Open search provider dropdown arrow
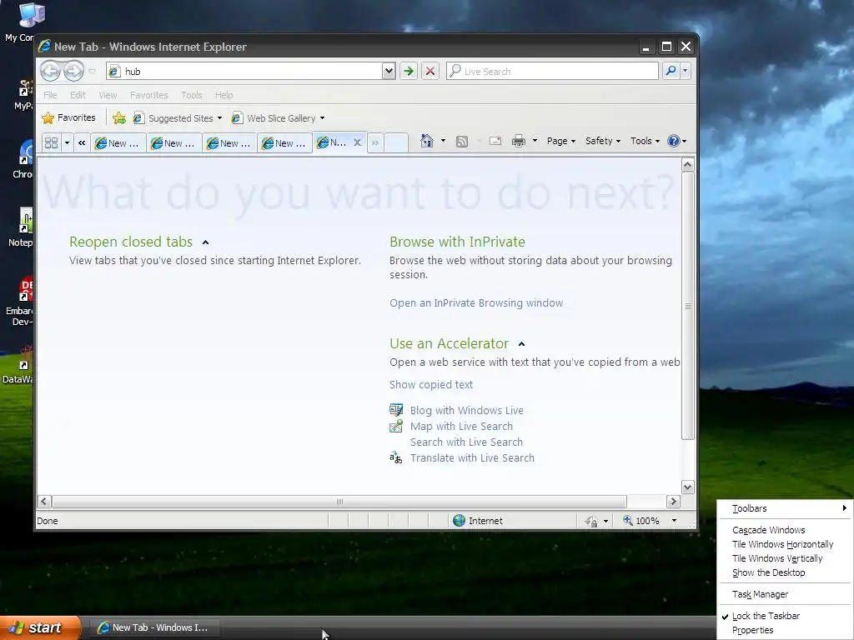Viewport: 854px width, 640px height. 686,71
